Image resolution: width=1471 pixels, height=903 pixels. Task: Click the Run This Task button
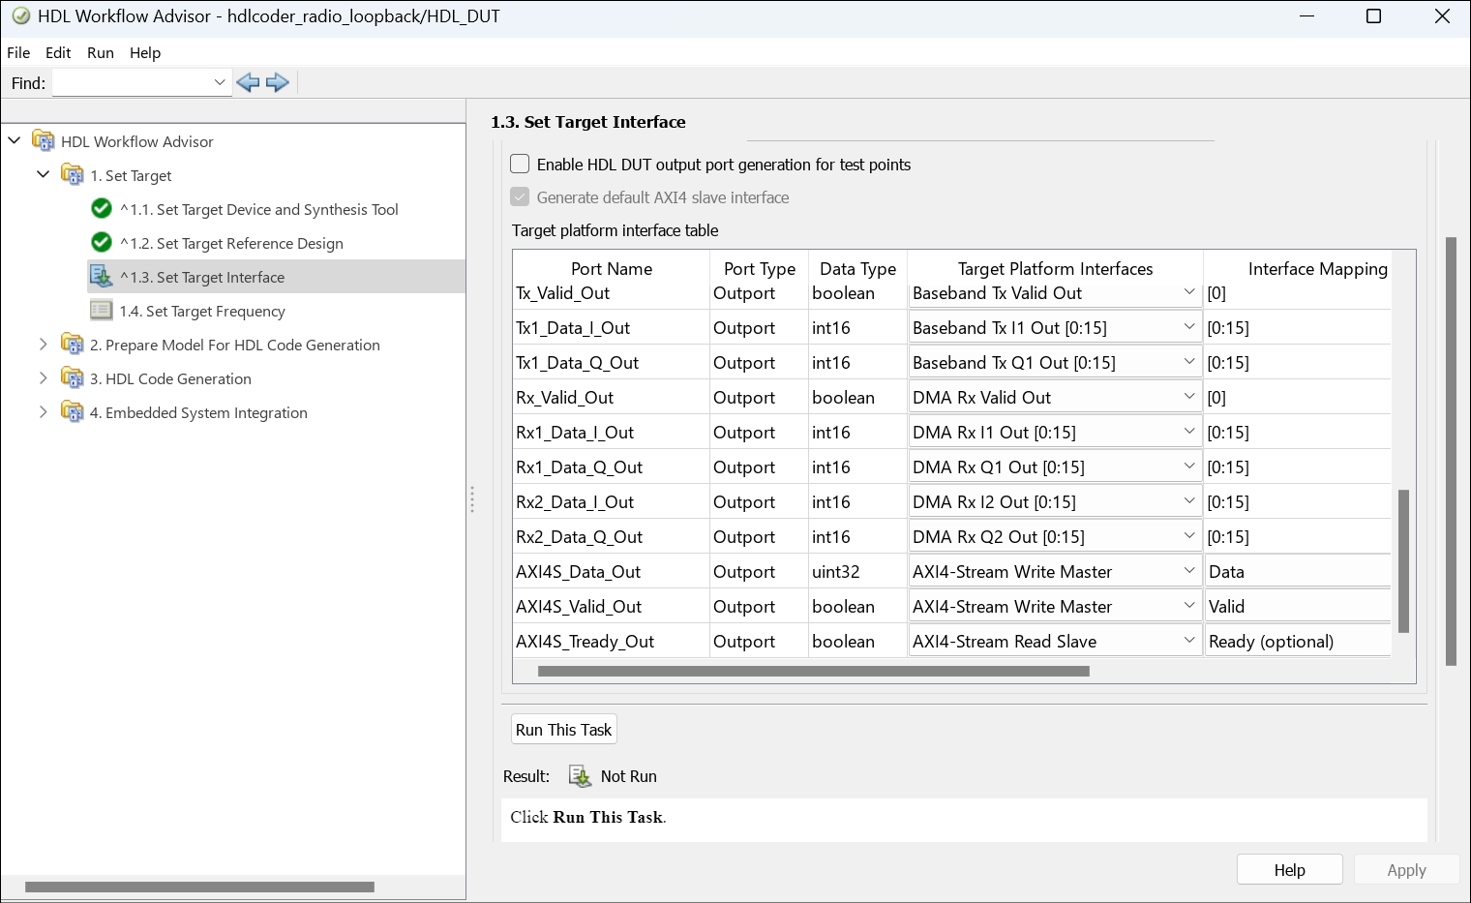[563, 730]
